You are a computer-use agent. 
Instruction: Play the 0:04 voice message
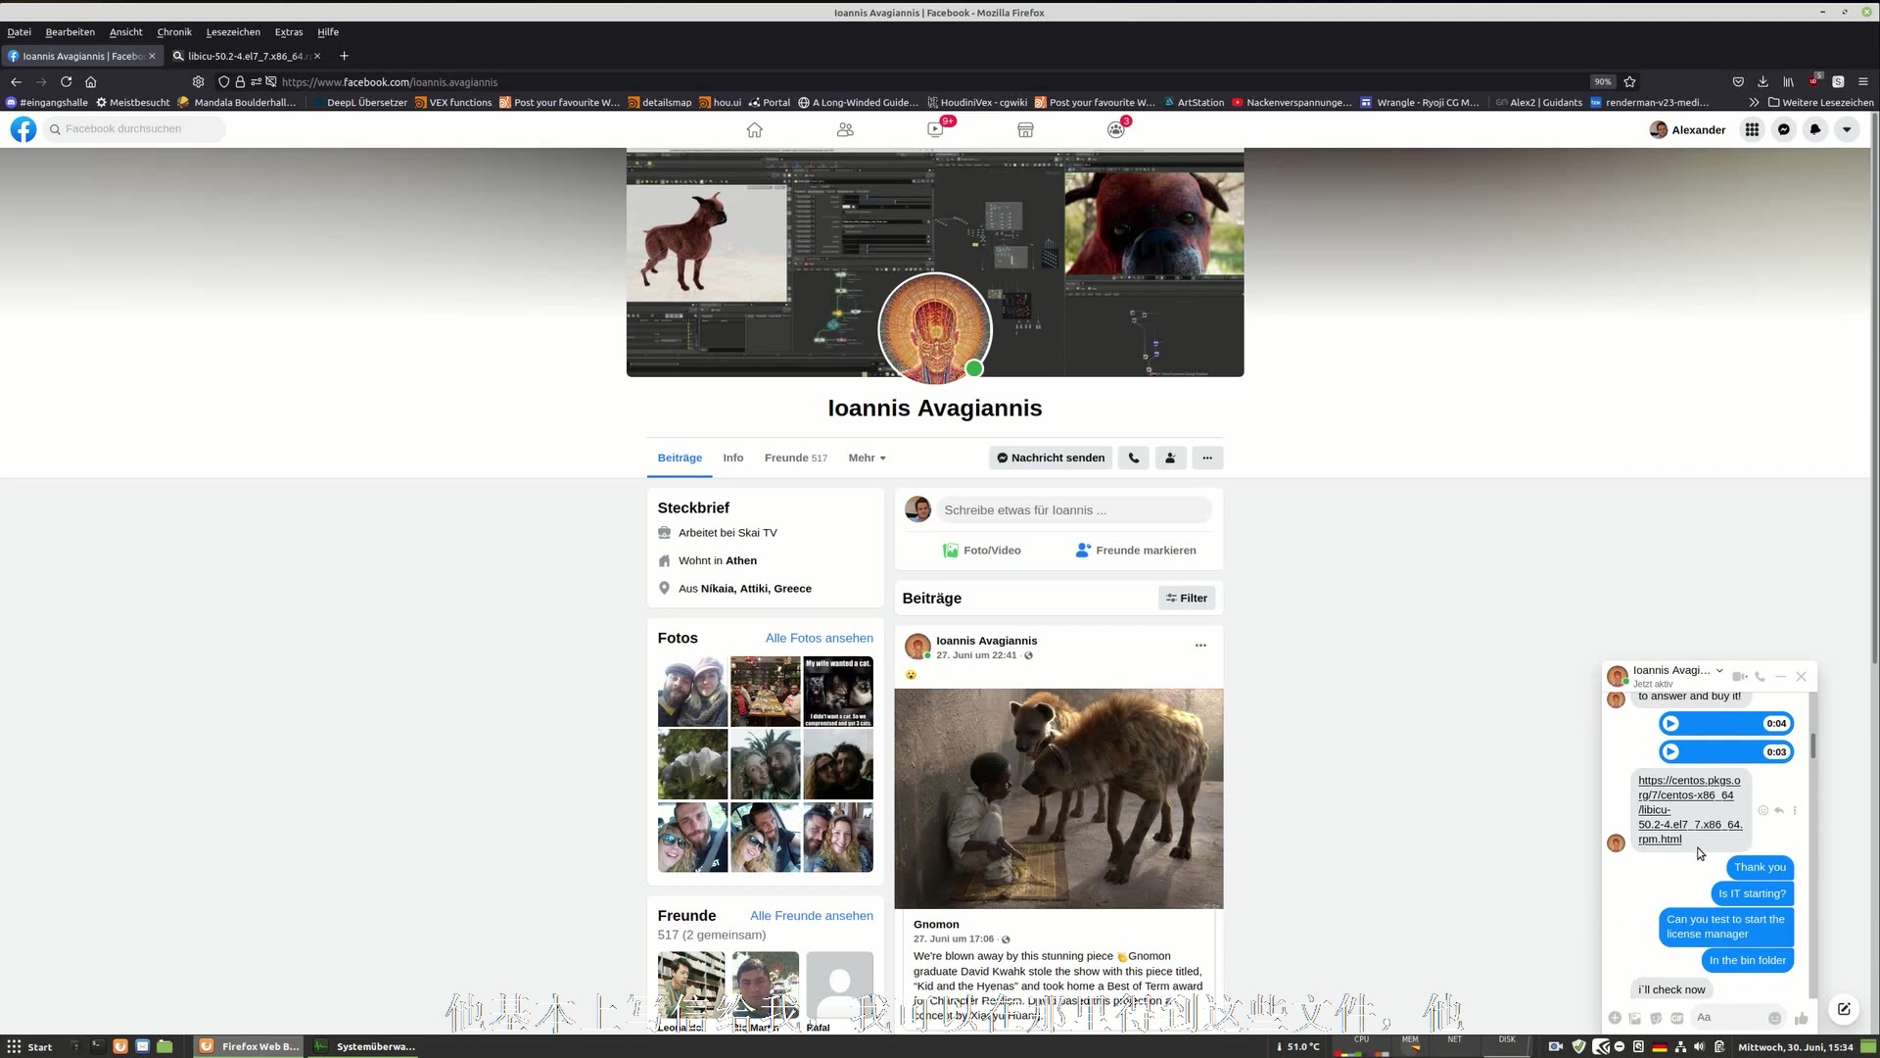(x=1671, y=723)
